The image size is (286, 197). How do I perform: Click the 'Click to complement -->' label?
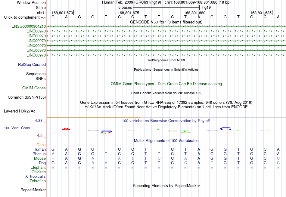pos(25,17)
